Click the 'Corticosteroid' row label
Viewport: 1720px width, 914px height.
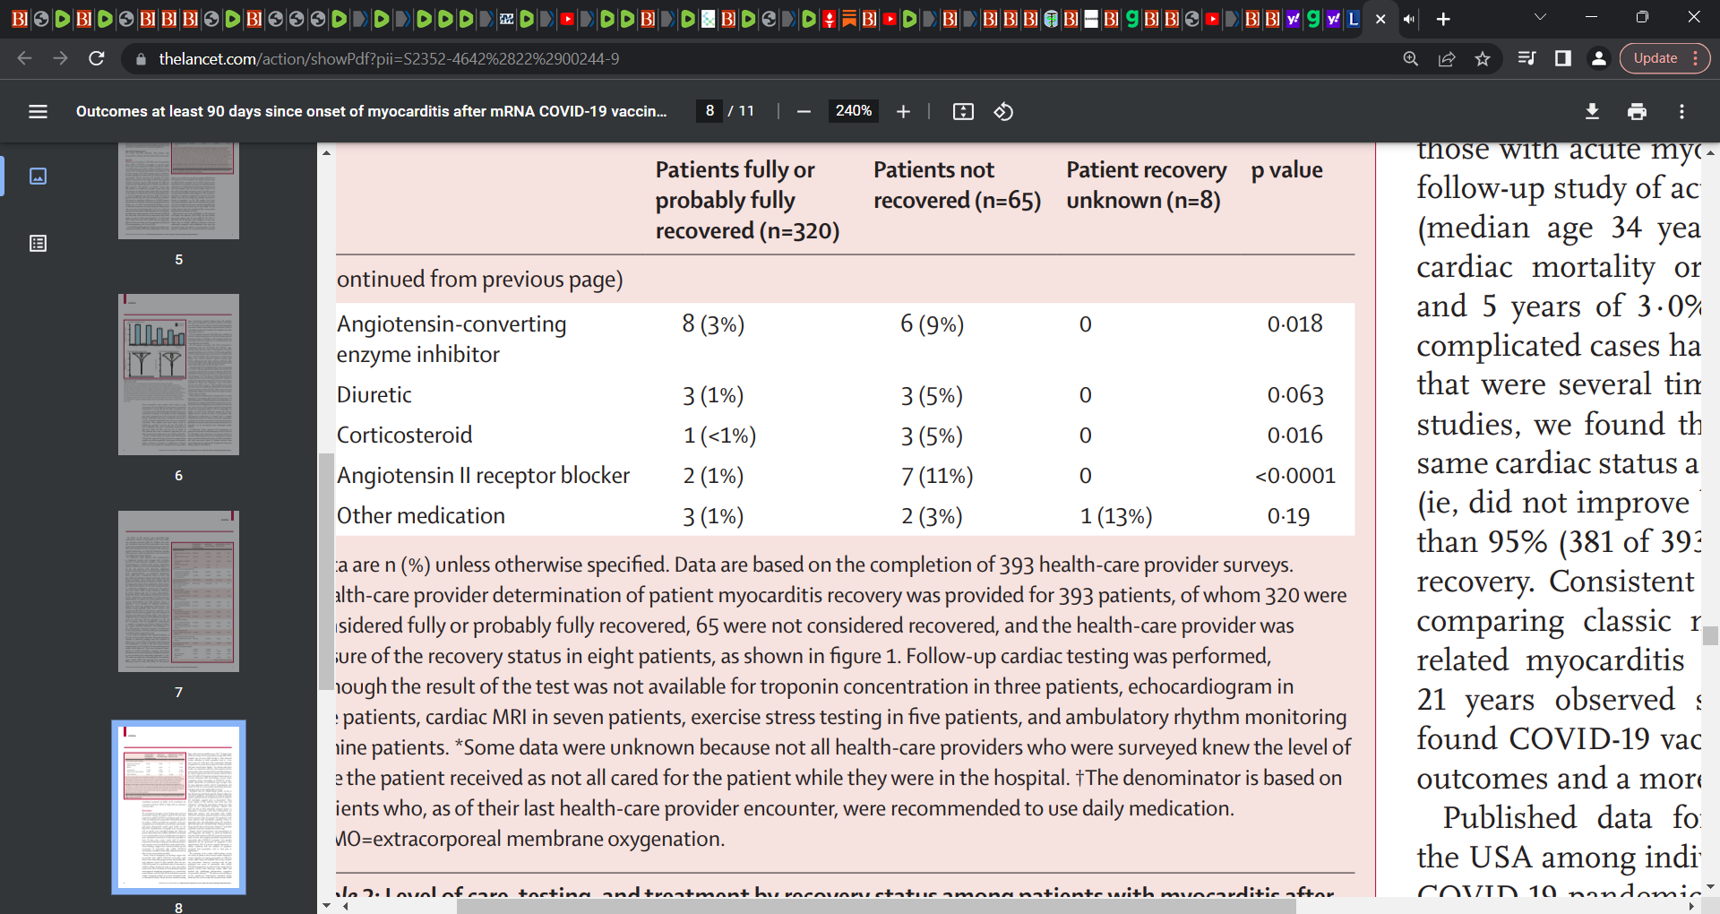pos(404,435)
